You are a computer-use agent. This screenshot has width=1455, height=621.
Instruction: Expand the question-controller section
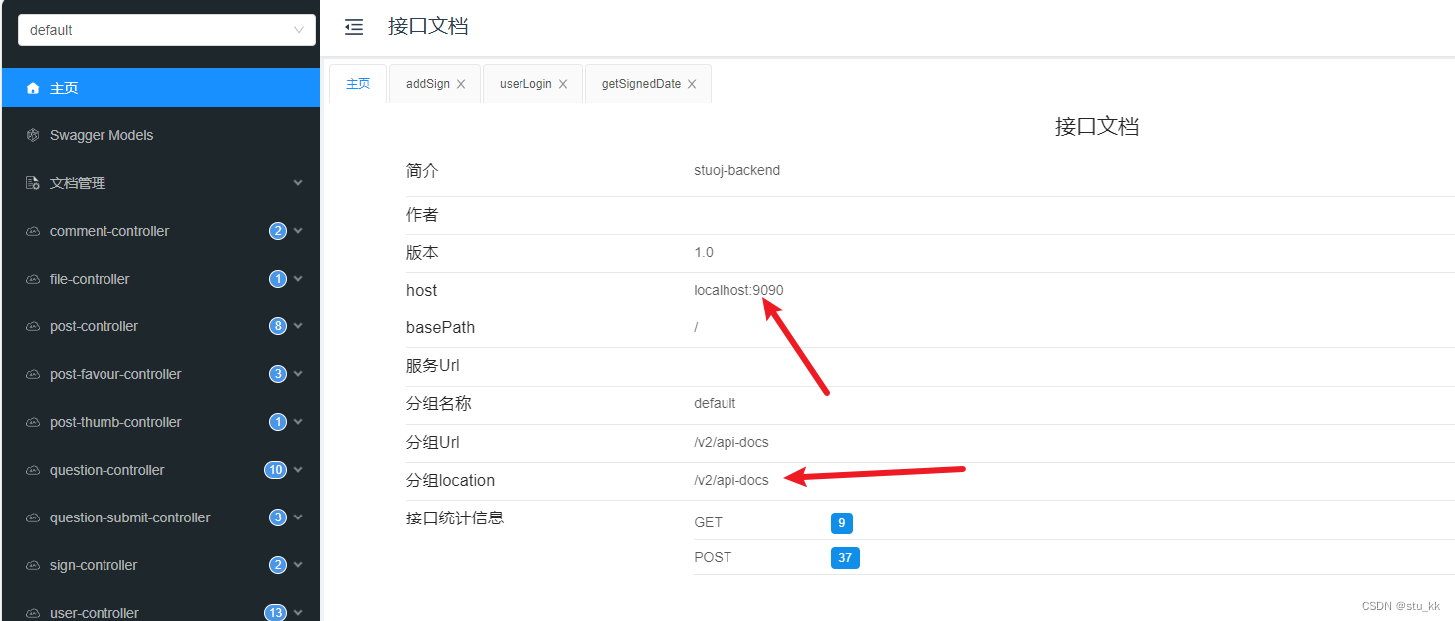click(298, 469)
